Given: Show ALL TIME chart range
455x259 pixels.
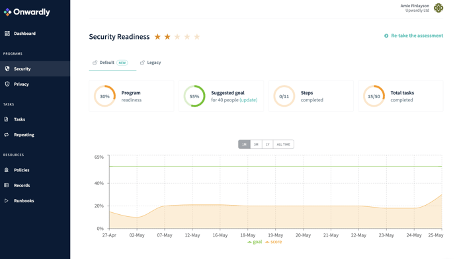Looking at the screenshot, I should [x=284, y=144].
